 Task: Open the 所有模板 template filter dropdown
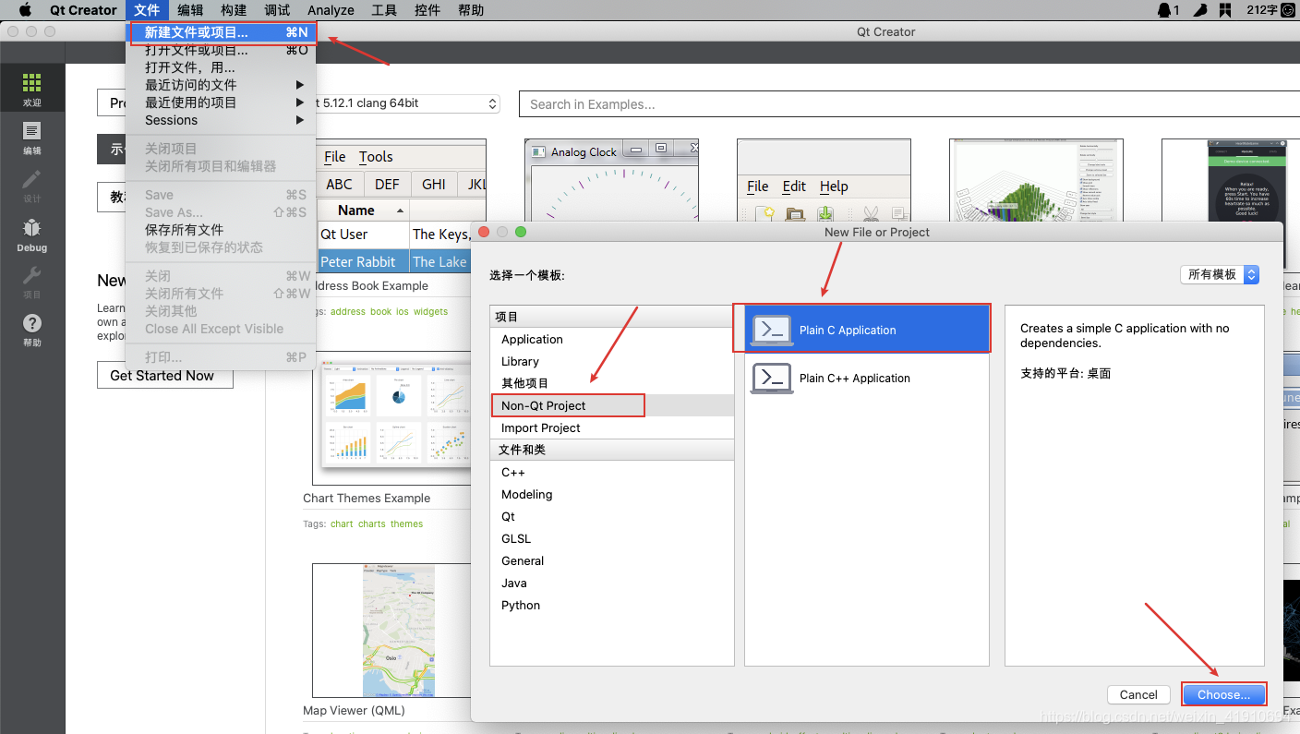pos(1220,274)
